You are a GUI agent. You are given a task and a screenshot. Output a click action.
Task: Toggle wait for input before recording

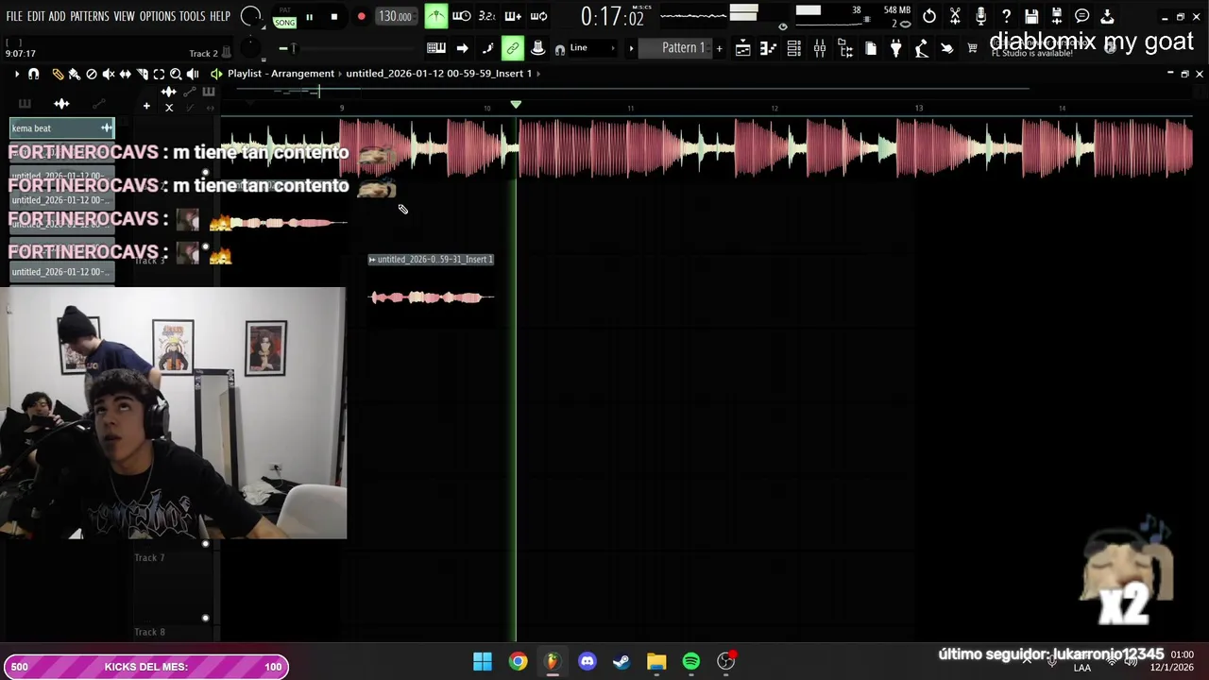(462, 16)
